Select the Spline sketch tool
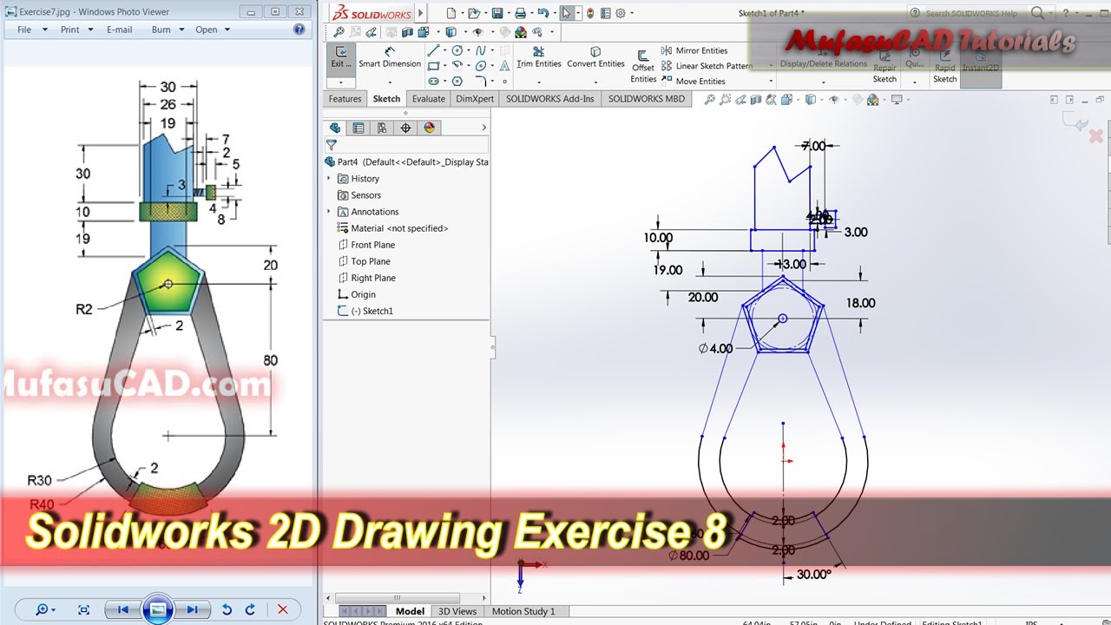The width and height of the screenshot is (1111, 625). point(480,50)
